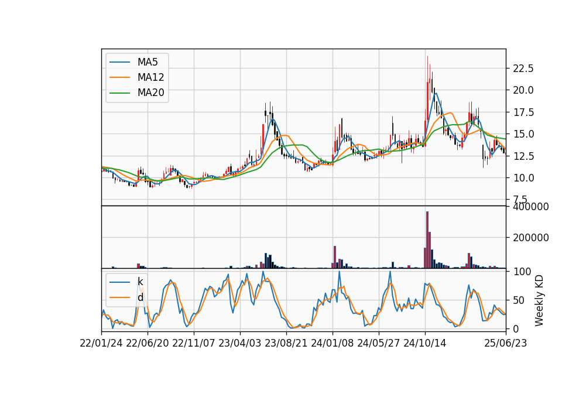
Task: Click the MA20 legend label
Action: tap(150, 93)
